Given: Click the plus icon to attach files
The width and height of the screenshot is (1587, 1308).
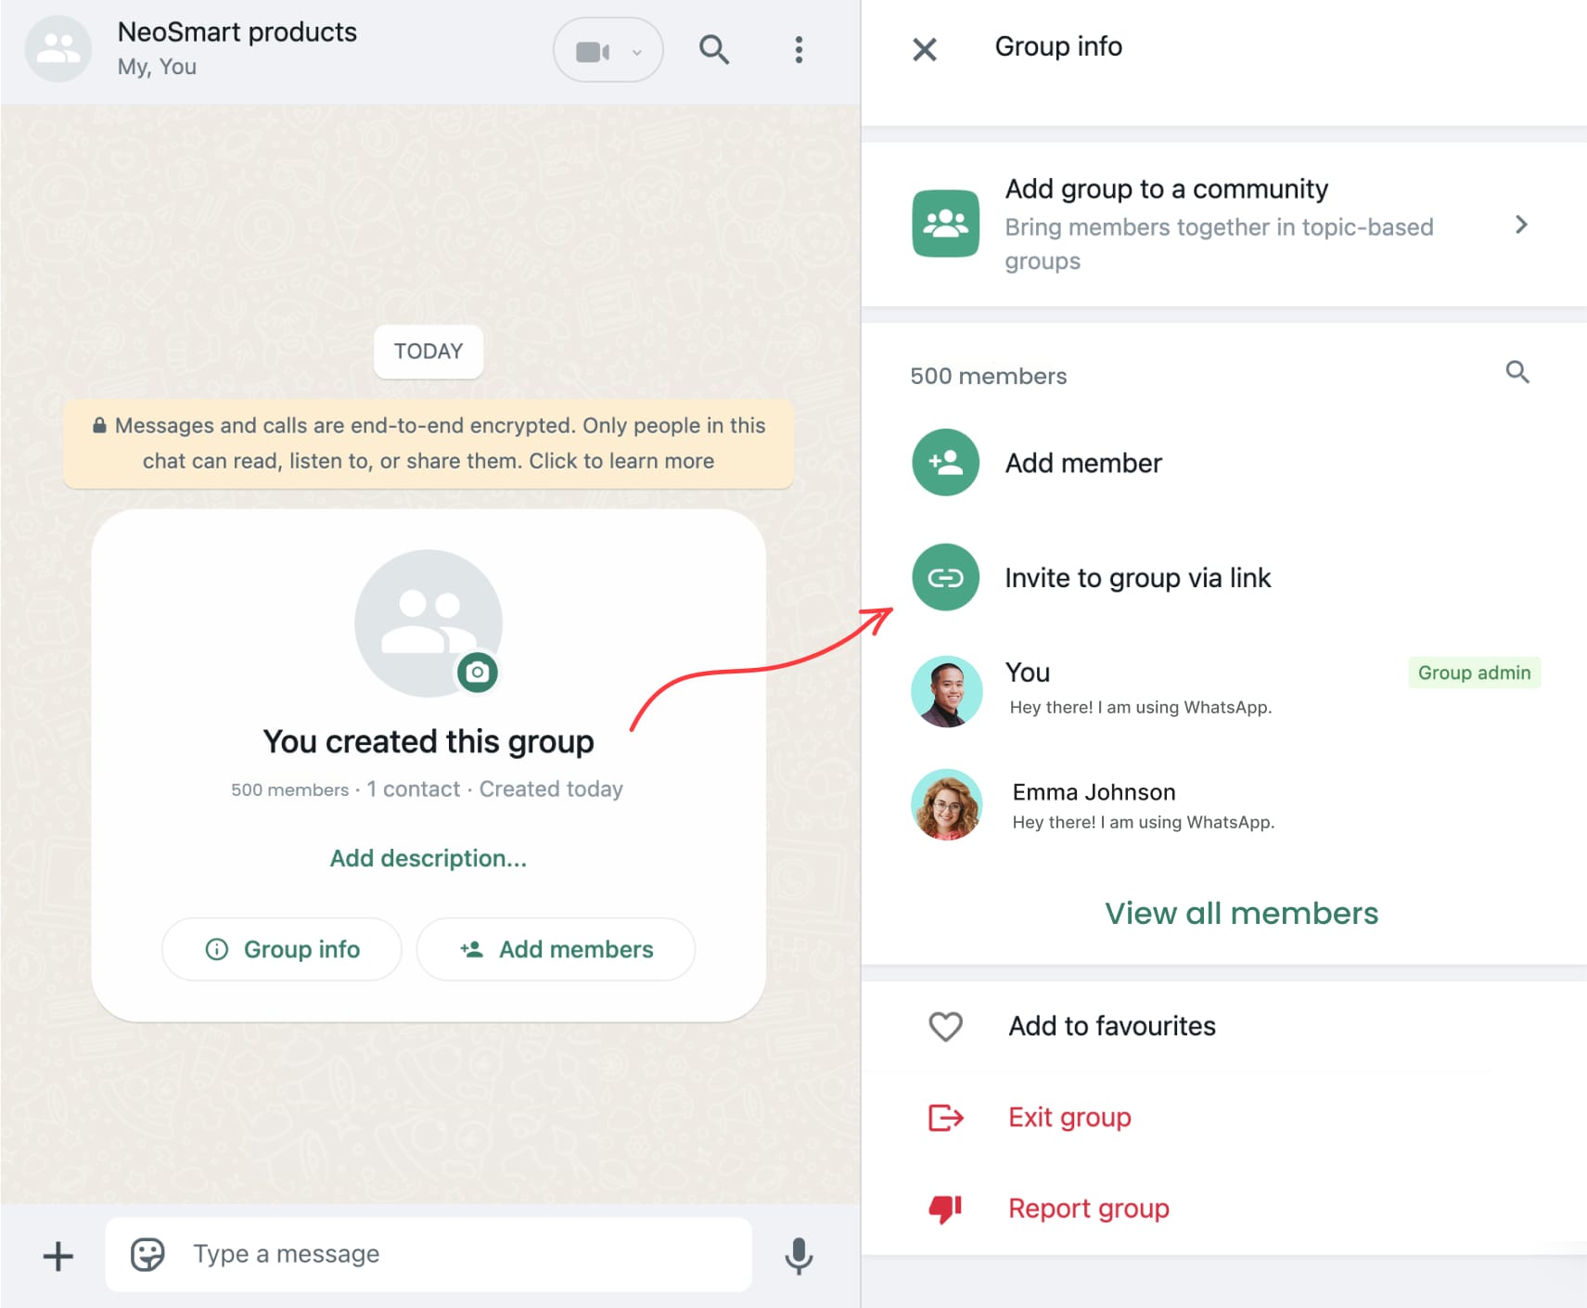Looking at the screenshot, I should pyautogui.click(x=58, y=1256).
